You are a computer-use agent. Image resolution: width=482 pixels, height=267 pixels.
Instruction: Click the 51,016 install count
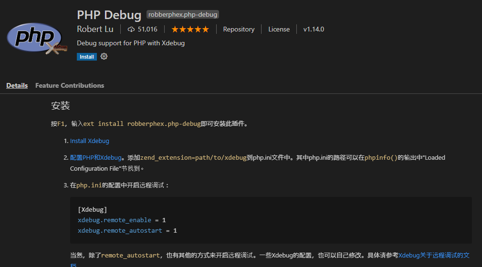[x=147, y=29]
